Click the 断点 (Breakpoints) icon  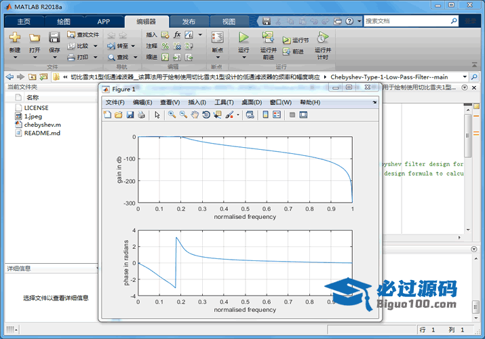218,37
